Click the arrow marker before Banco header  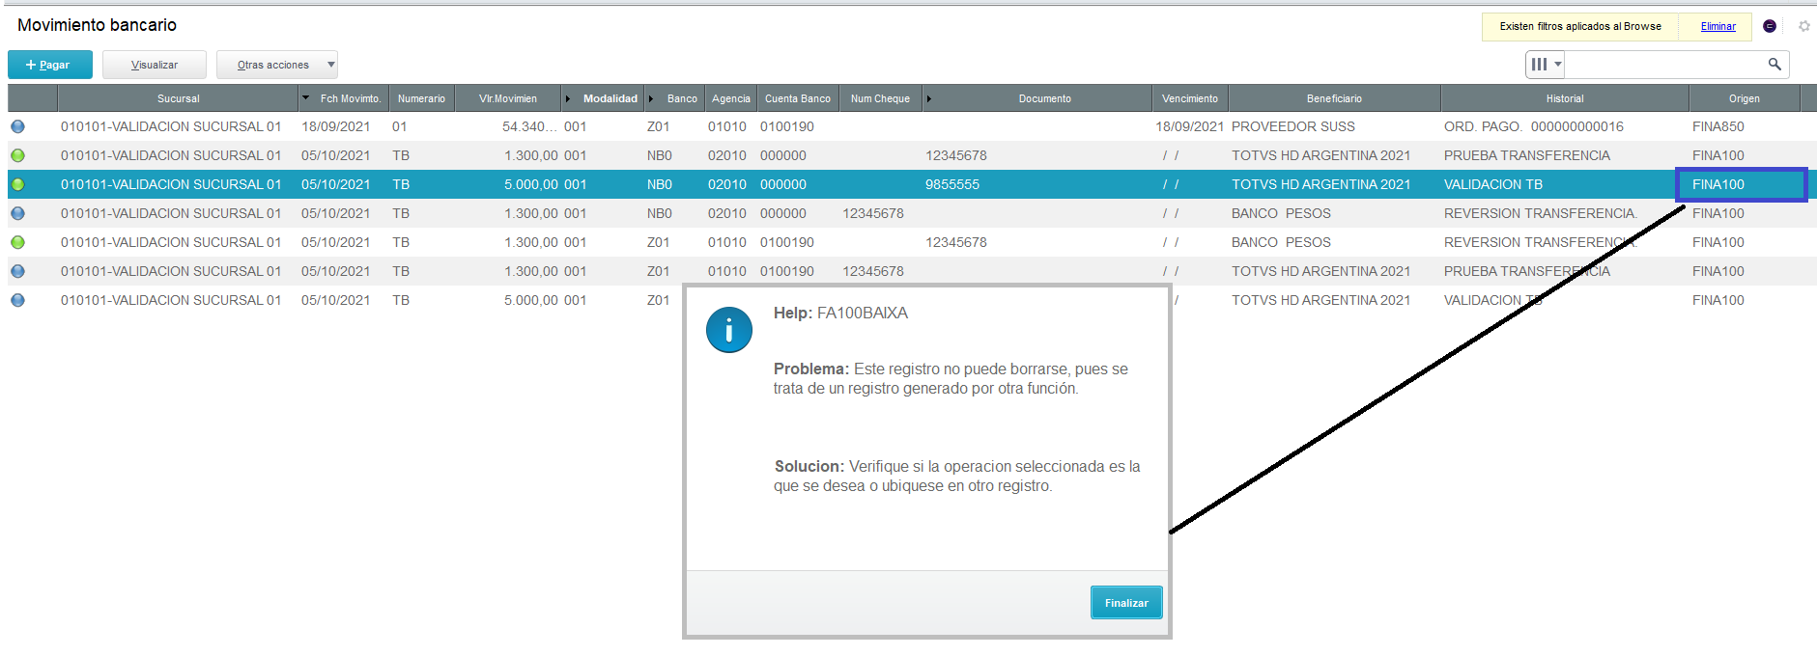651,98
